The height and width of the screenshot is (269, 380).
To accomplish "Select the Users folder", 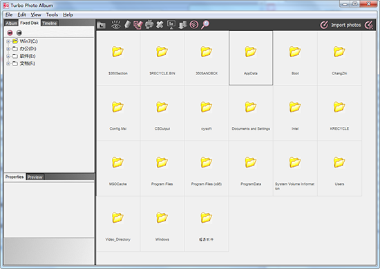I will [x=339, y=169].
